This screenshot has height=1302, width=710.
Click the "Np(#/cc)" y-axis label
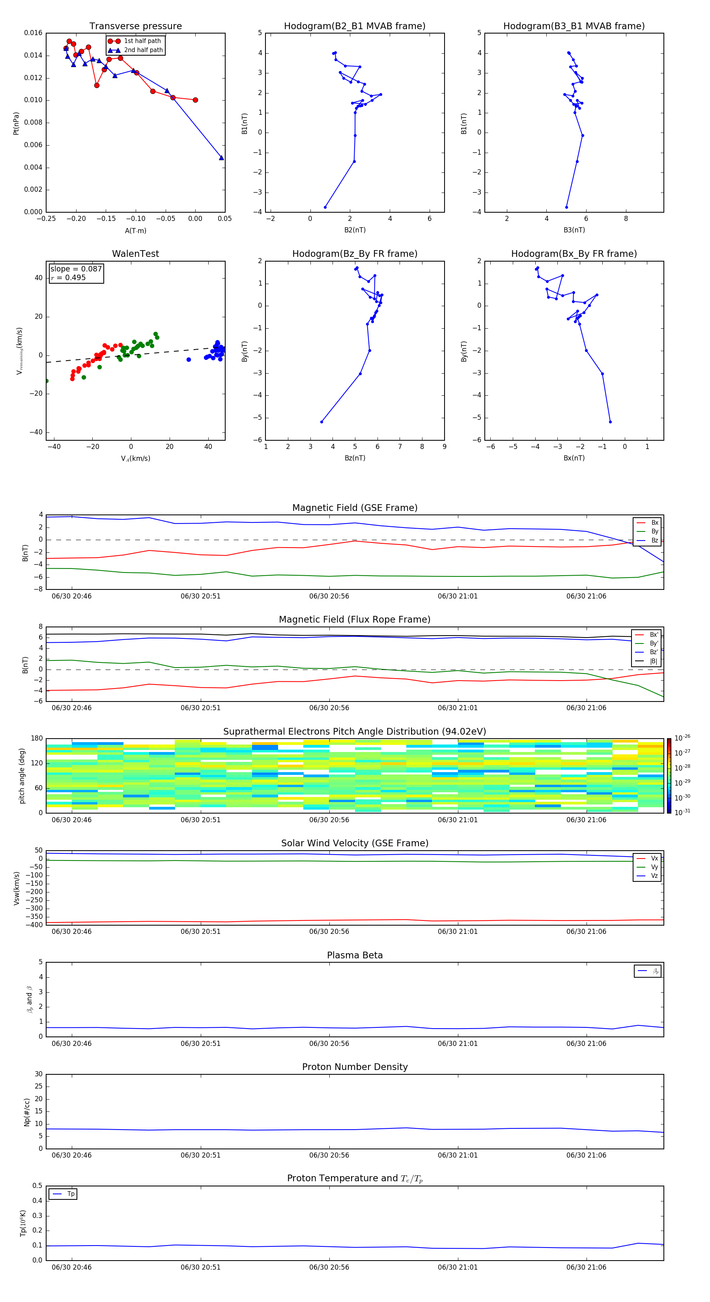26,1111
